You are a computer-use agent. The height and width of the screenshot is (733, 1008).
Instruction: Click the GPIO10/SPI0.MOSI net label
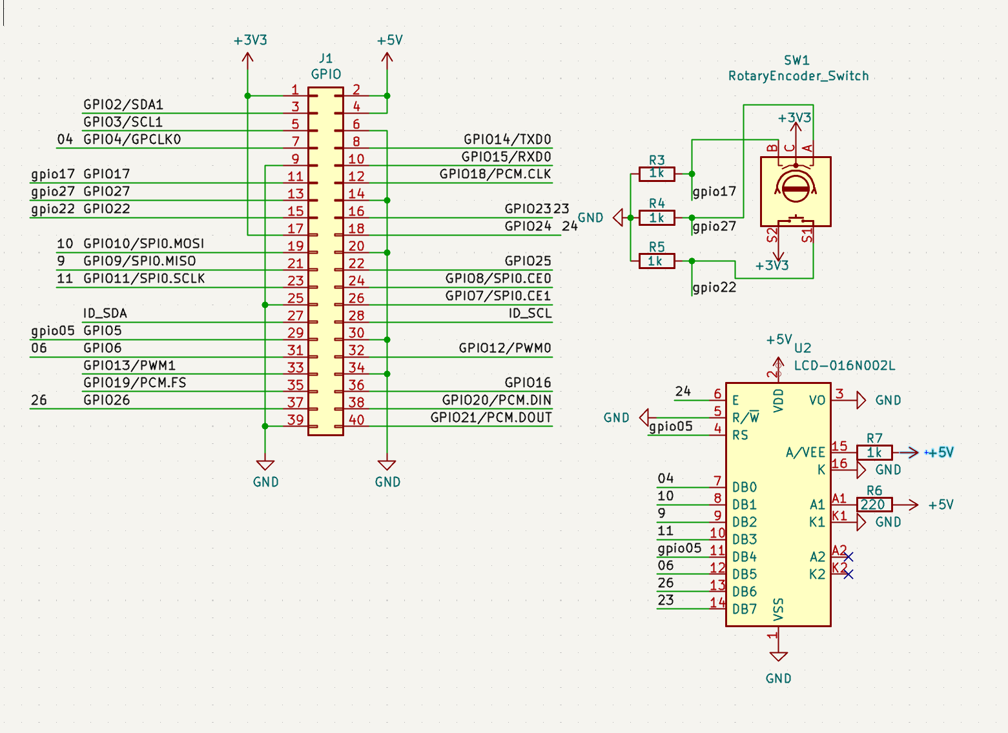click(x=143, y=244)
